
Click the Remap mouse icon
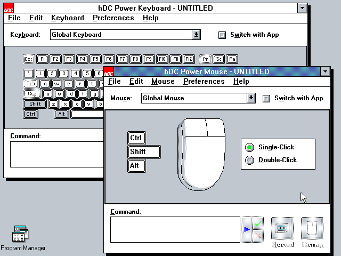312,228
